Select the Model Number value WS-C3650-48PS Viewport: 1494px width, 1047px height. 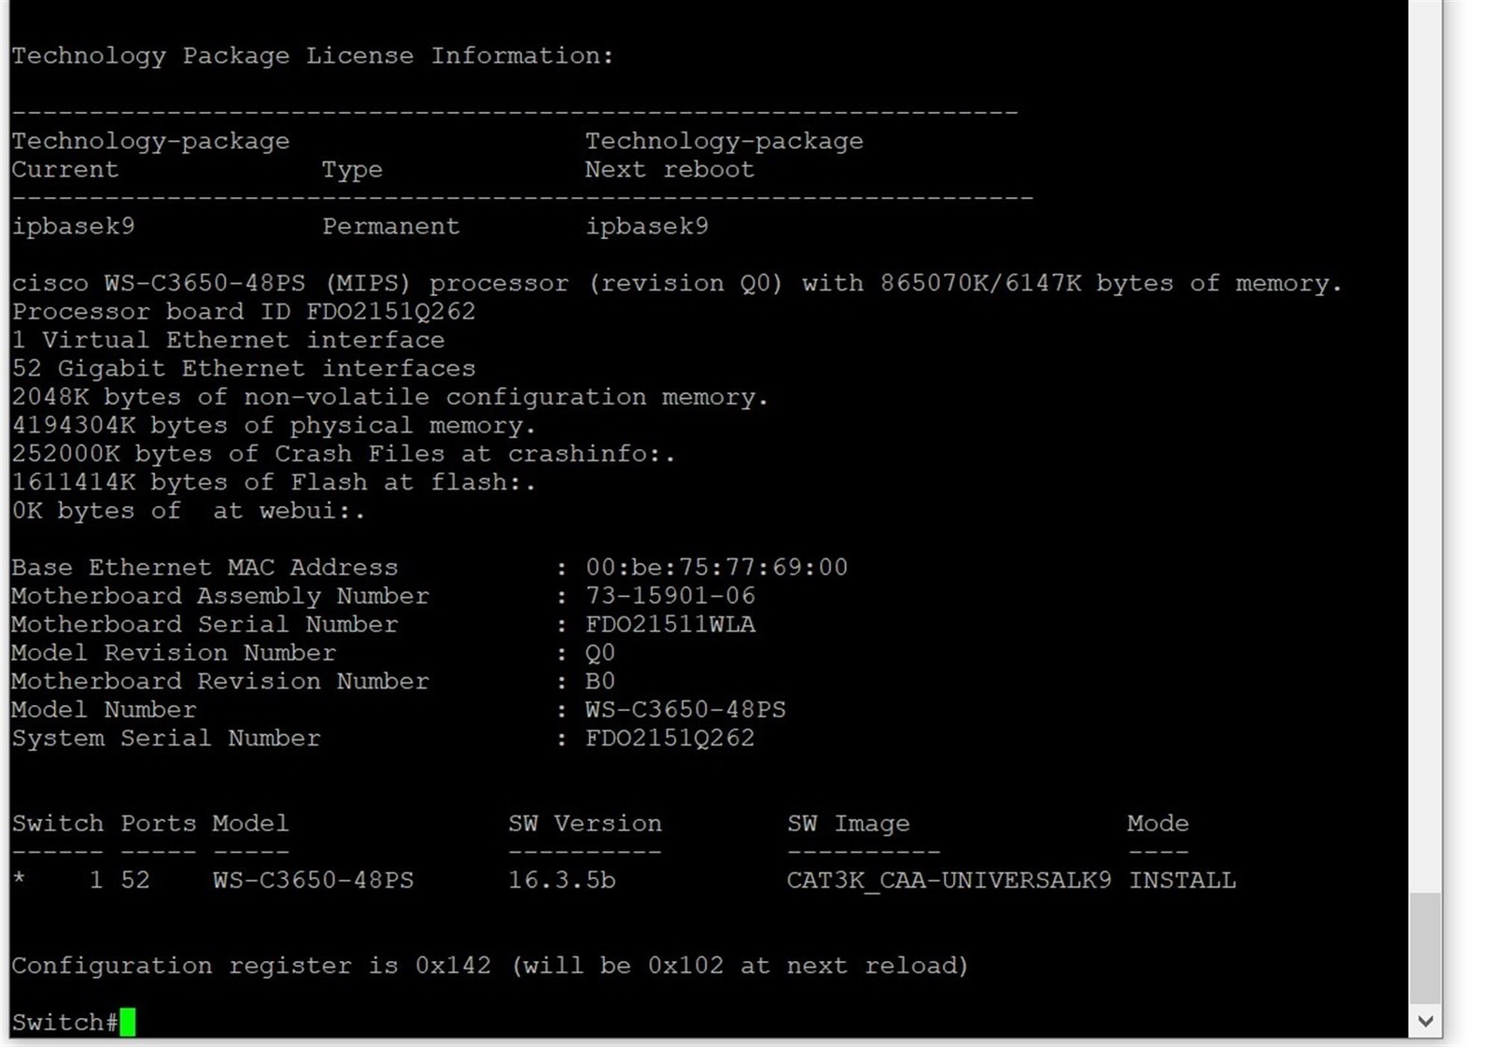pyautogui.click(x=685, y=710)
